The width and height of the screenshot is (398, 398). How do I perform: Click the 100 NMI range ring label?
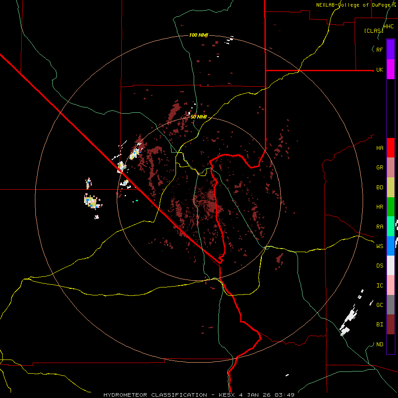pyautogui.click(x=199, y=35)
